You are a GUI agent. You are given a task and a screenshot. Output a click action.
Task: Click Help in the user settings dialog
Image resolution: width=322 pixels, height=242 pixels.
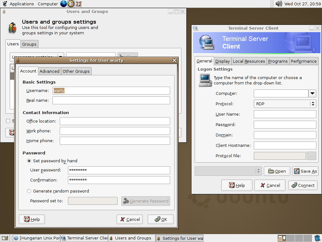(32, 219)
